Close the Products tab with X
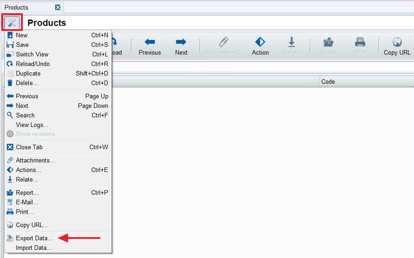The width and height of the screenshot is (414, 258). point(58,7)
